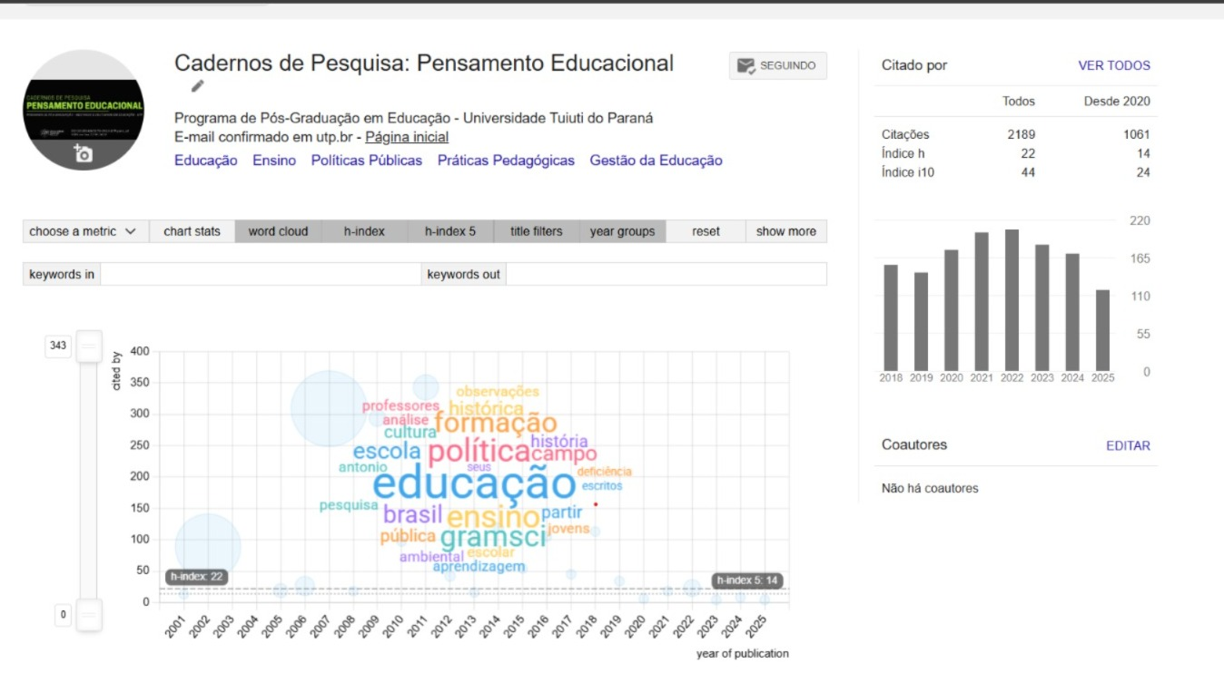The height and width of the screenshot is (683, 1224).
Task: Open the 'Página inicial' homepage link
Action: tap(407, 137)
